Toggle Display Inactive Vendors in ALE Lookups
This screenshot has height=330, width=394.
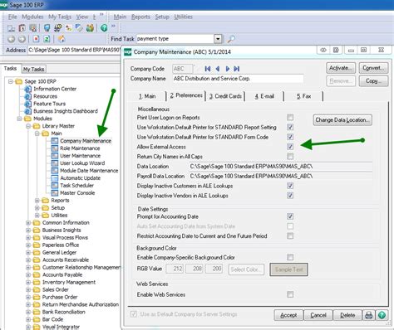pyautogui.click(x=290, y=196)
